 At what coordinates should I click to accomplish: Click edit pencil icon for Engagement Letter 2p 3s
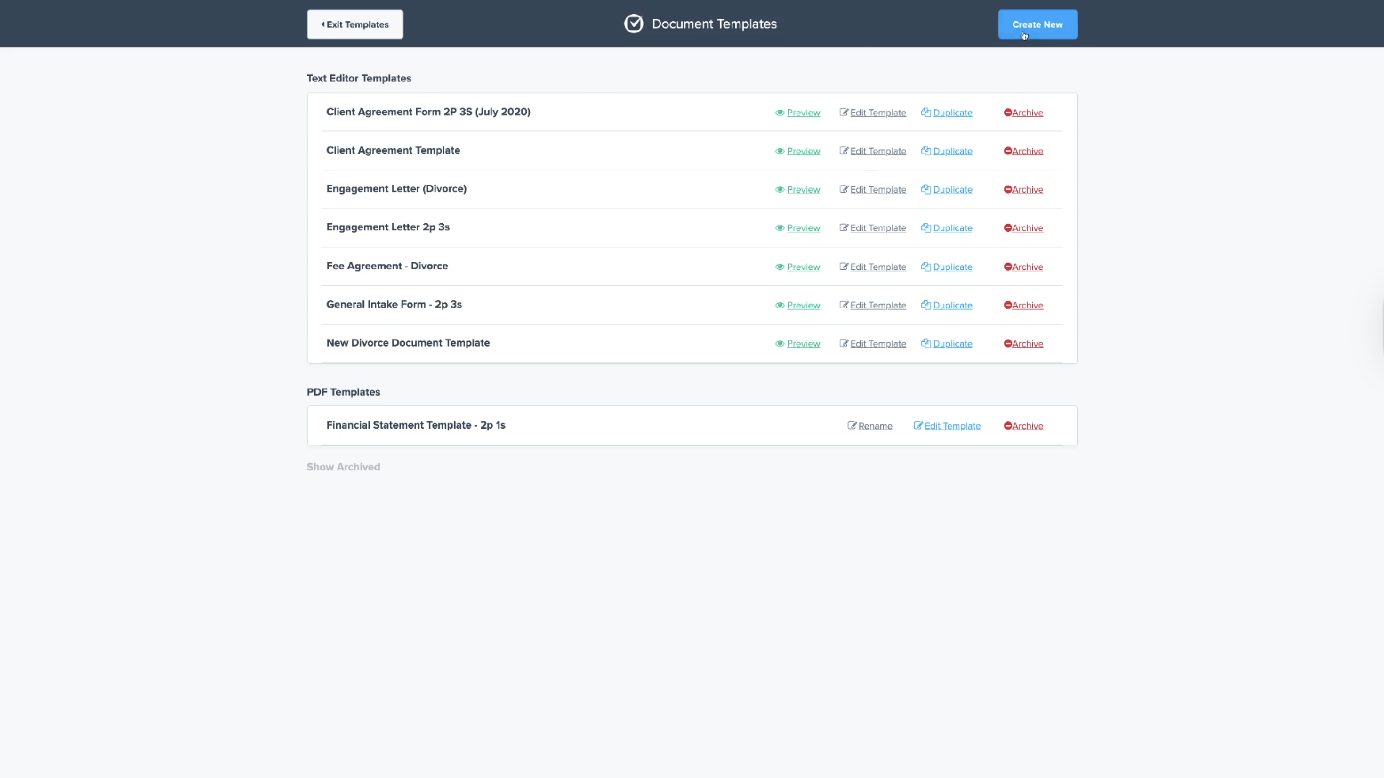click(x=844, y=228)
